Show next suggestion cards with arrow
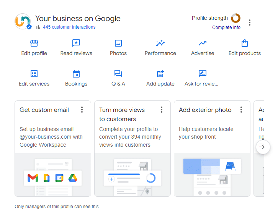 (263, 147)
